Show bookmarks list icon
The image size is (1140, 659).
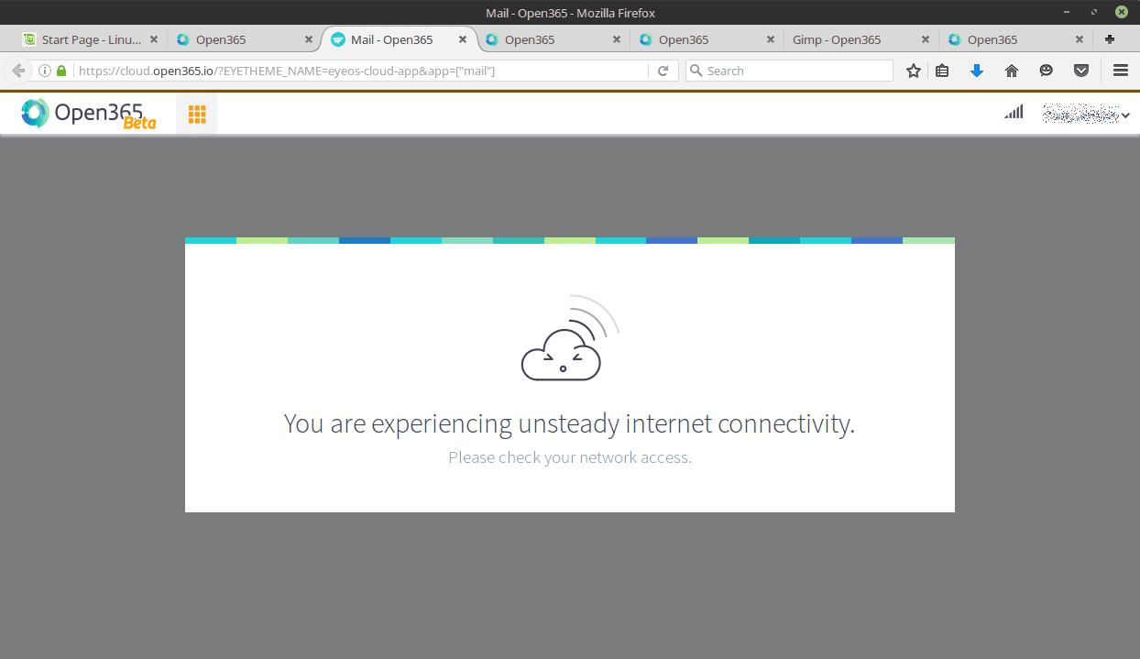(942, 71)
